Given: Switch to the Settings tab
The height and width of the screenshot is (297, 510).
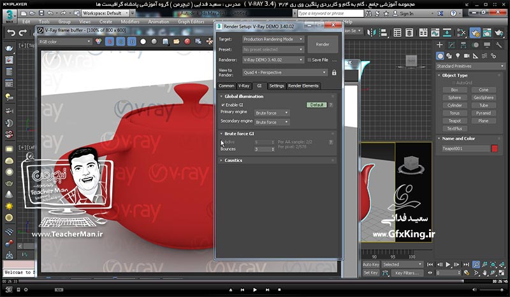Looking at the screenshot, I should point(277,86).
